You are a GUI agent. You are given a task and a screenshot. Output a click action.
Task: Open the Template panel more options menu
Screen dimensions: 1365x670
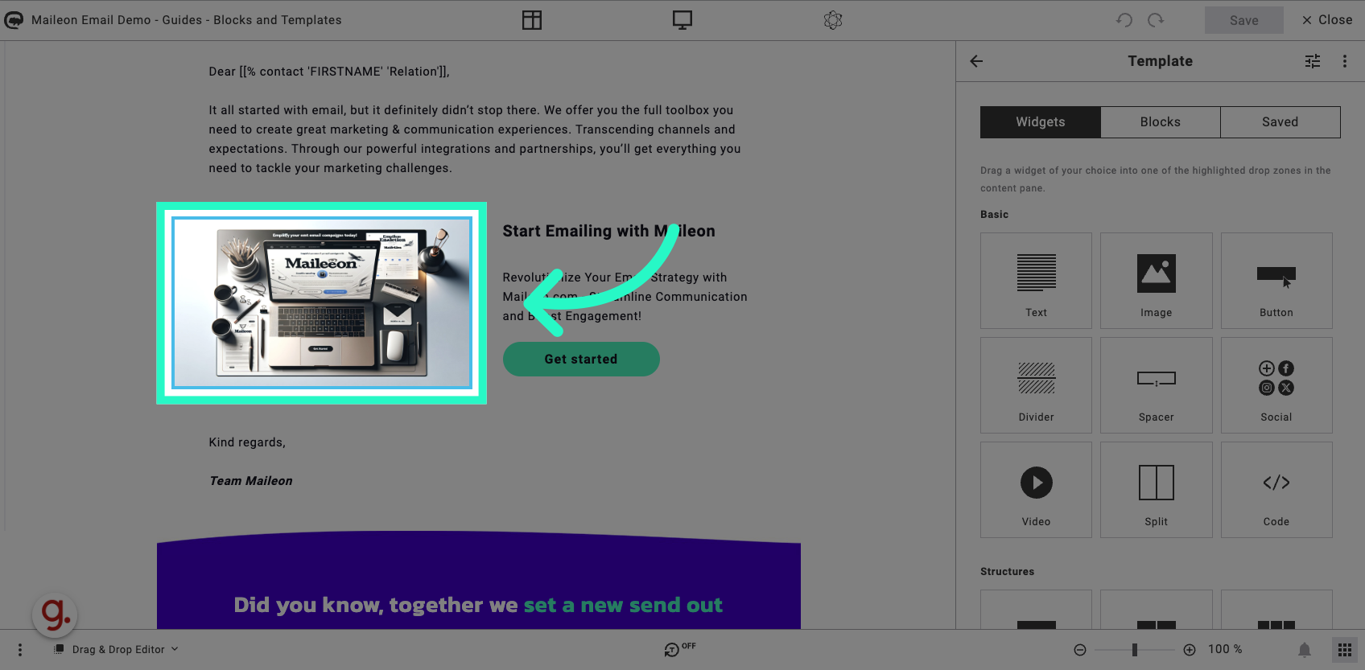[1344, 61]
